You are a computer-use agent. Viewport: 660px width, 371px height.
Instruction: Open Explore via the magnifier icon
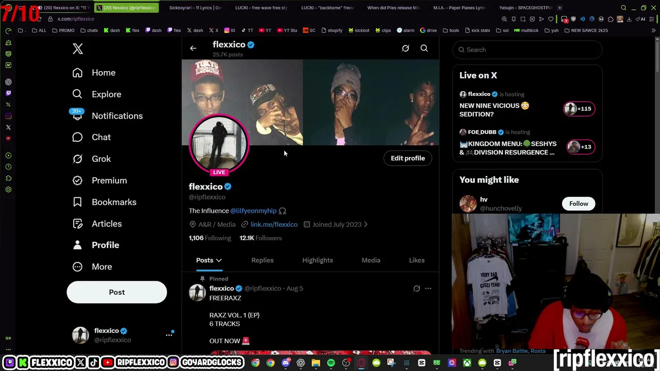tap(77, 94)
